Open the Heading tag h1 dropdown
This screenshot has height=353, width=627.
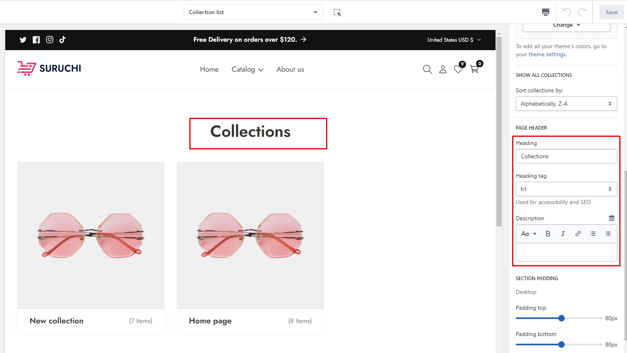point(566,189)
